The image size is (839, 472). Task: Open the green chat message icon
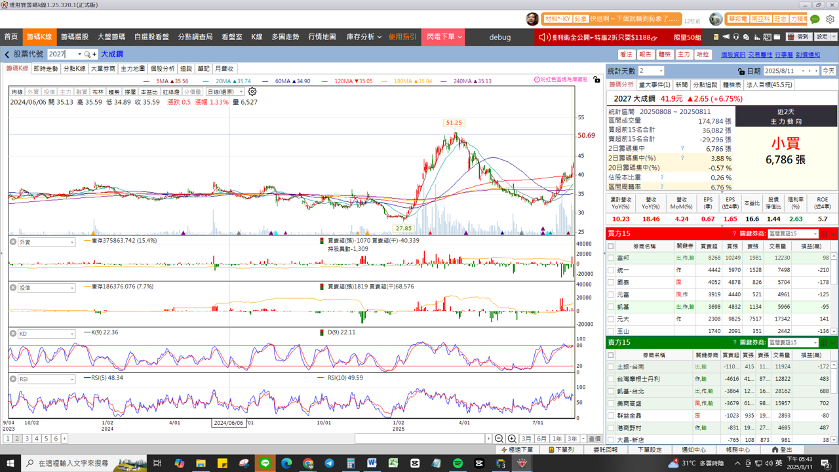coord(815,19)
